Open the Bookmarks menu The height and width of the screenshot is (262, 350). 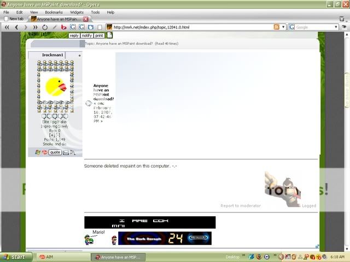[x=54, y=11]
